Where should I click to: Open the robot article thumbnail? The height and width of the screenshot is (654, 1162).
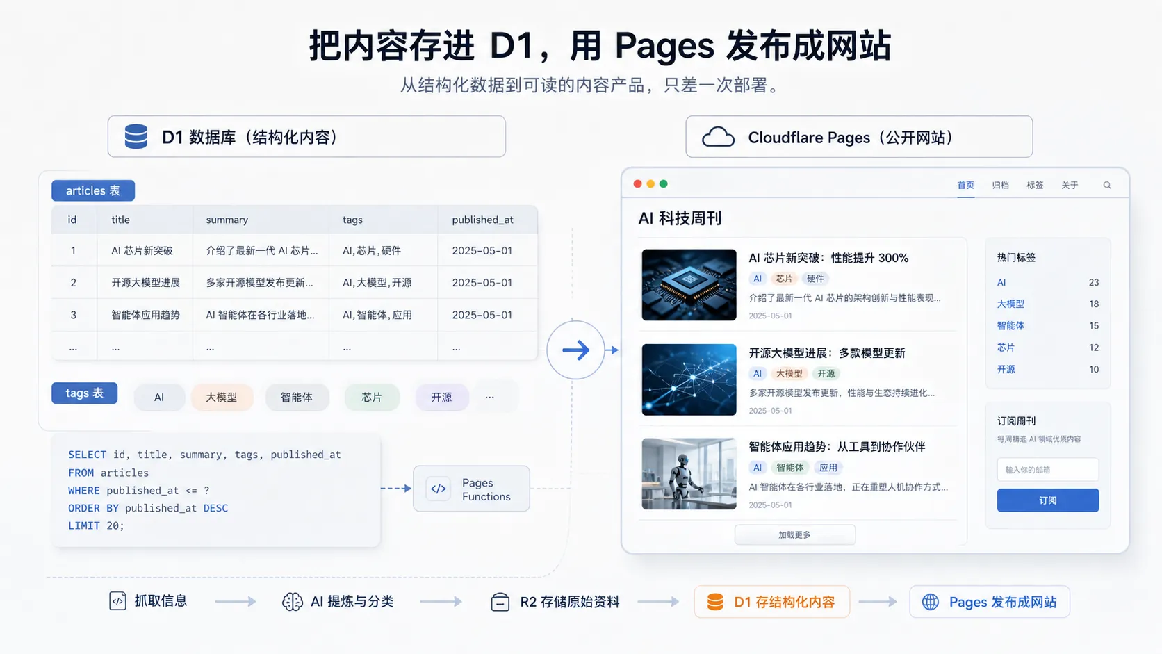(x=689, y=474)
